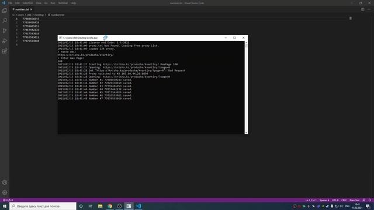Click line 7 number 77076593010 in editor
This screenshot has width=374, height=210.
pyautogui.click(x=31, y=41)
